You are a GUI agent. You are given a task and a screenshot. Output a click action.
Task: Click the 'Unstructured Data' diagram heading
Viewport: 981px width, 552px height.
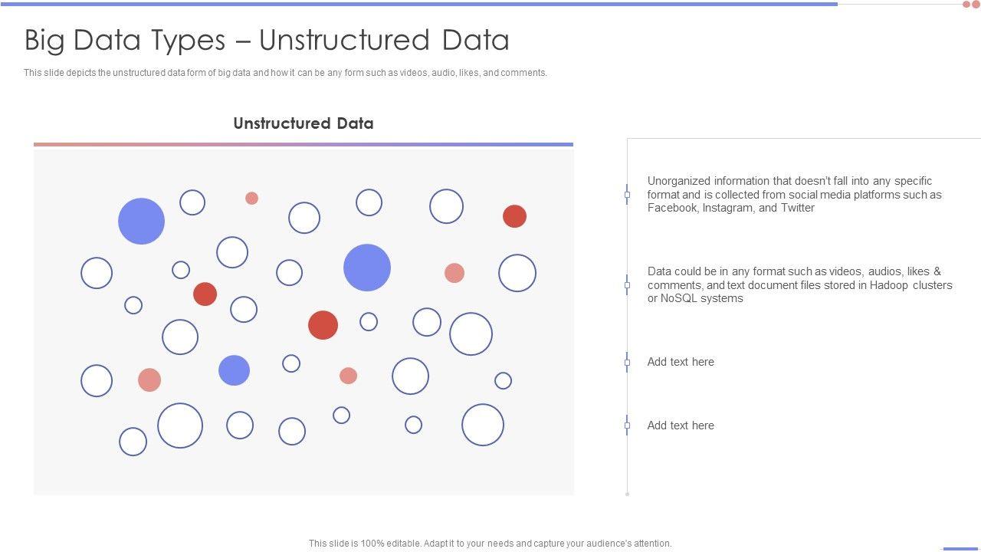pos(303,123)
